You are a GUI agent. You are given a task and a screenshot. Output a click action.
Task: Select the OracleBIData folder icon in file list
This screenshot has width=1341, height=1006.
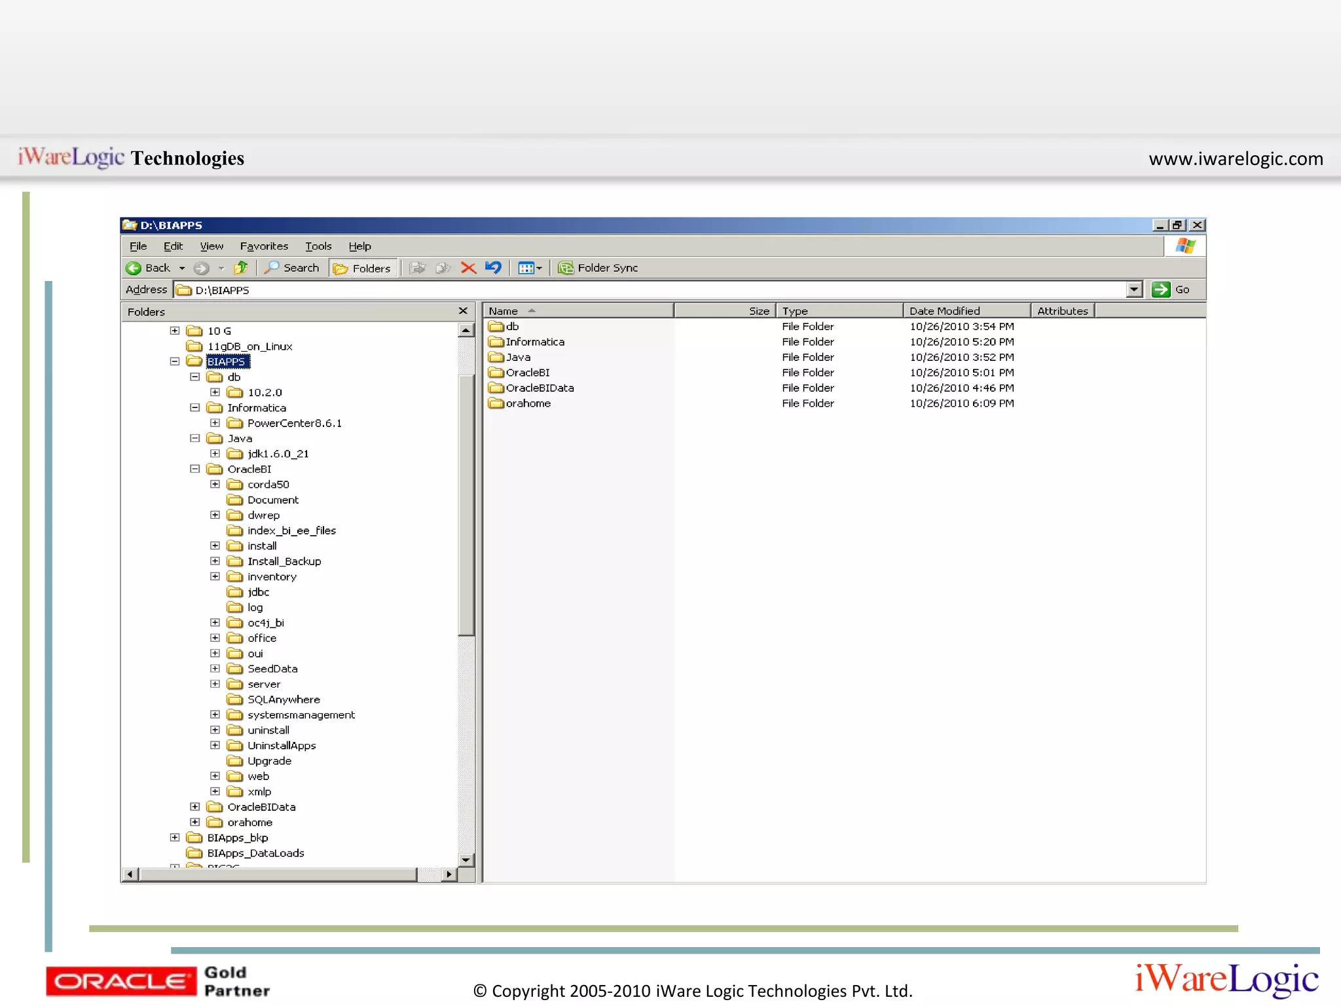pyautogui.click(x=496, y=388)
